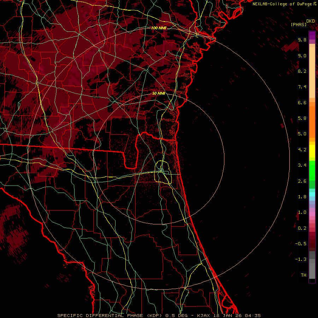Click the SPECIFIC DIFFERENTIAL PHASE (KDP) caption text
Screen dimensions: 318x318
pyautogui.click(x=110, y=316)
